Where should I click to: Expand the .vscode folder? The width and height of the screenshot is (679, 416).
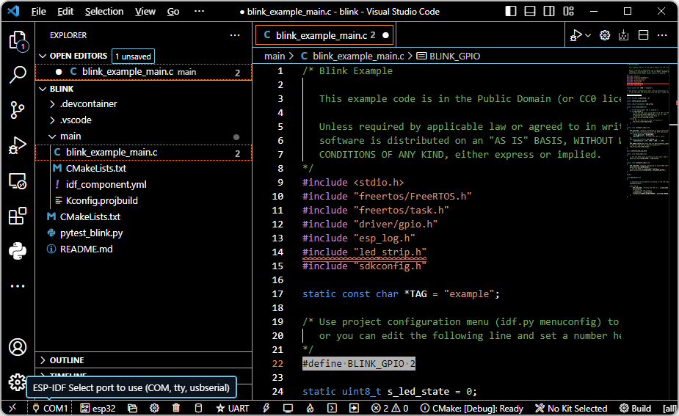coord(143,120)
